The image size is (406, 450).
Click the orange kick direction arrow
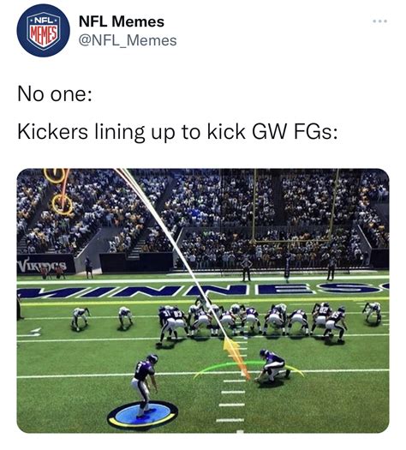(235, 356)
